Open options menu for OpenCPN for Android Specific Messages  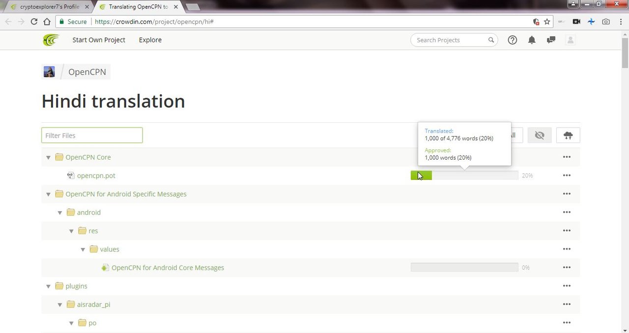[x=567, y=194]
